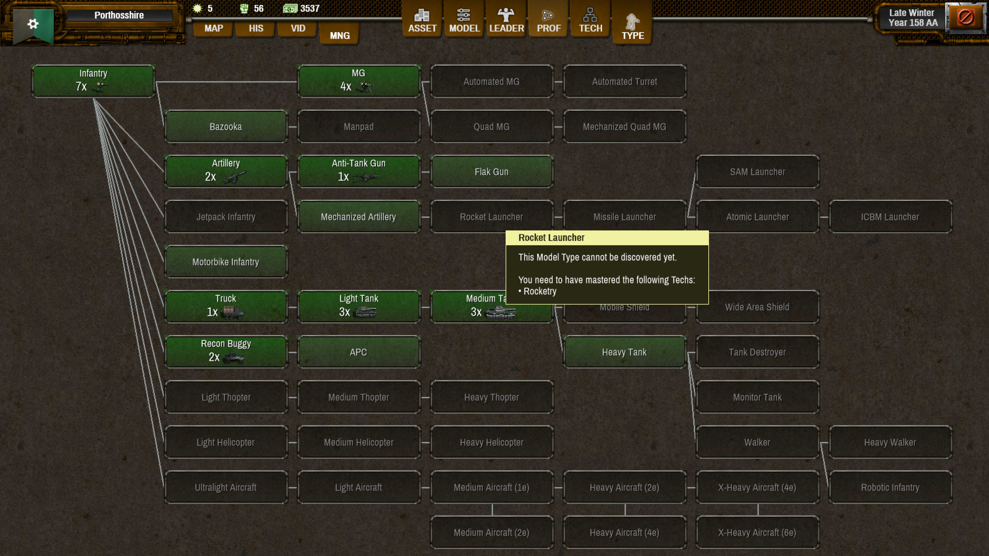Click the Truck model type box
Viewport: 989px width, 556px height.
[x=226, y=307]
